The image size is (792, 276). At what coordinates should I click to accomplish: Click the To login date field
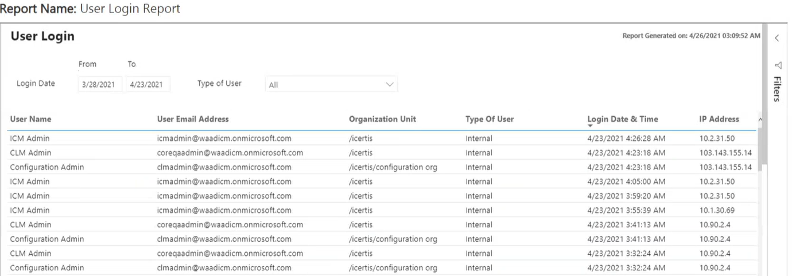(147, 84)
